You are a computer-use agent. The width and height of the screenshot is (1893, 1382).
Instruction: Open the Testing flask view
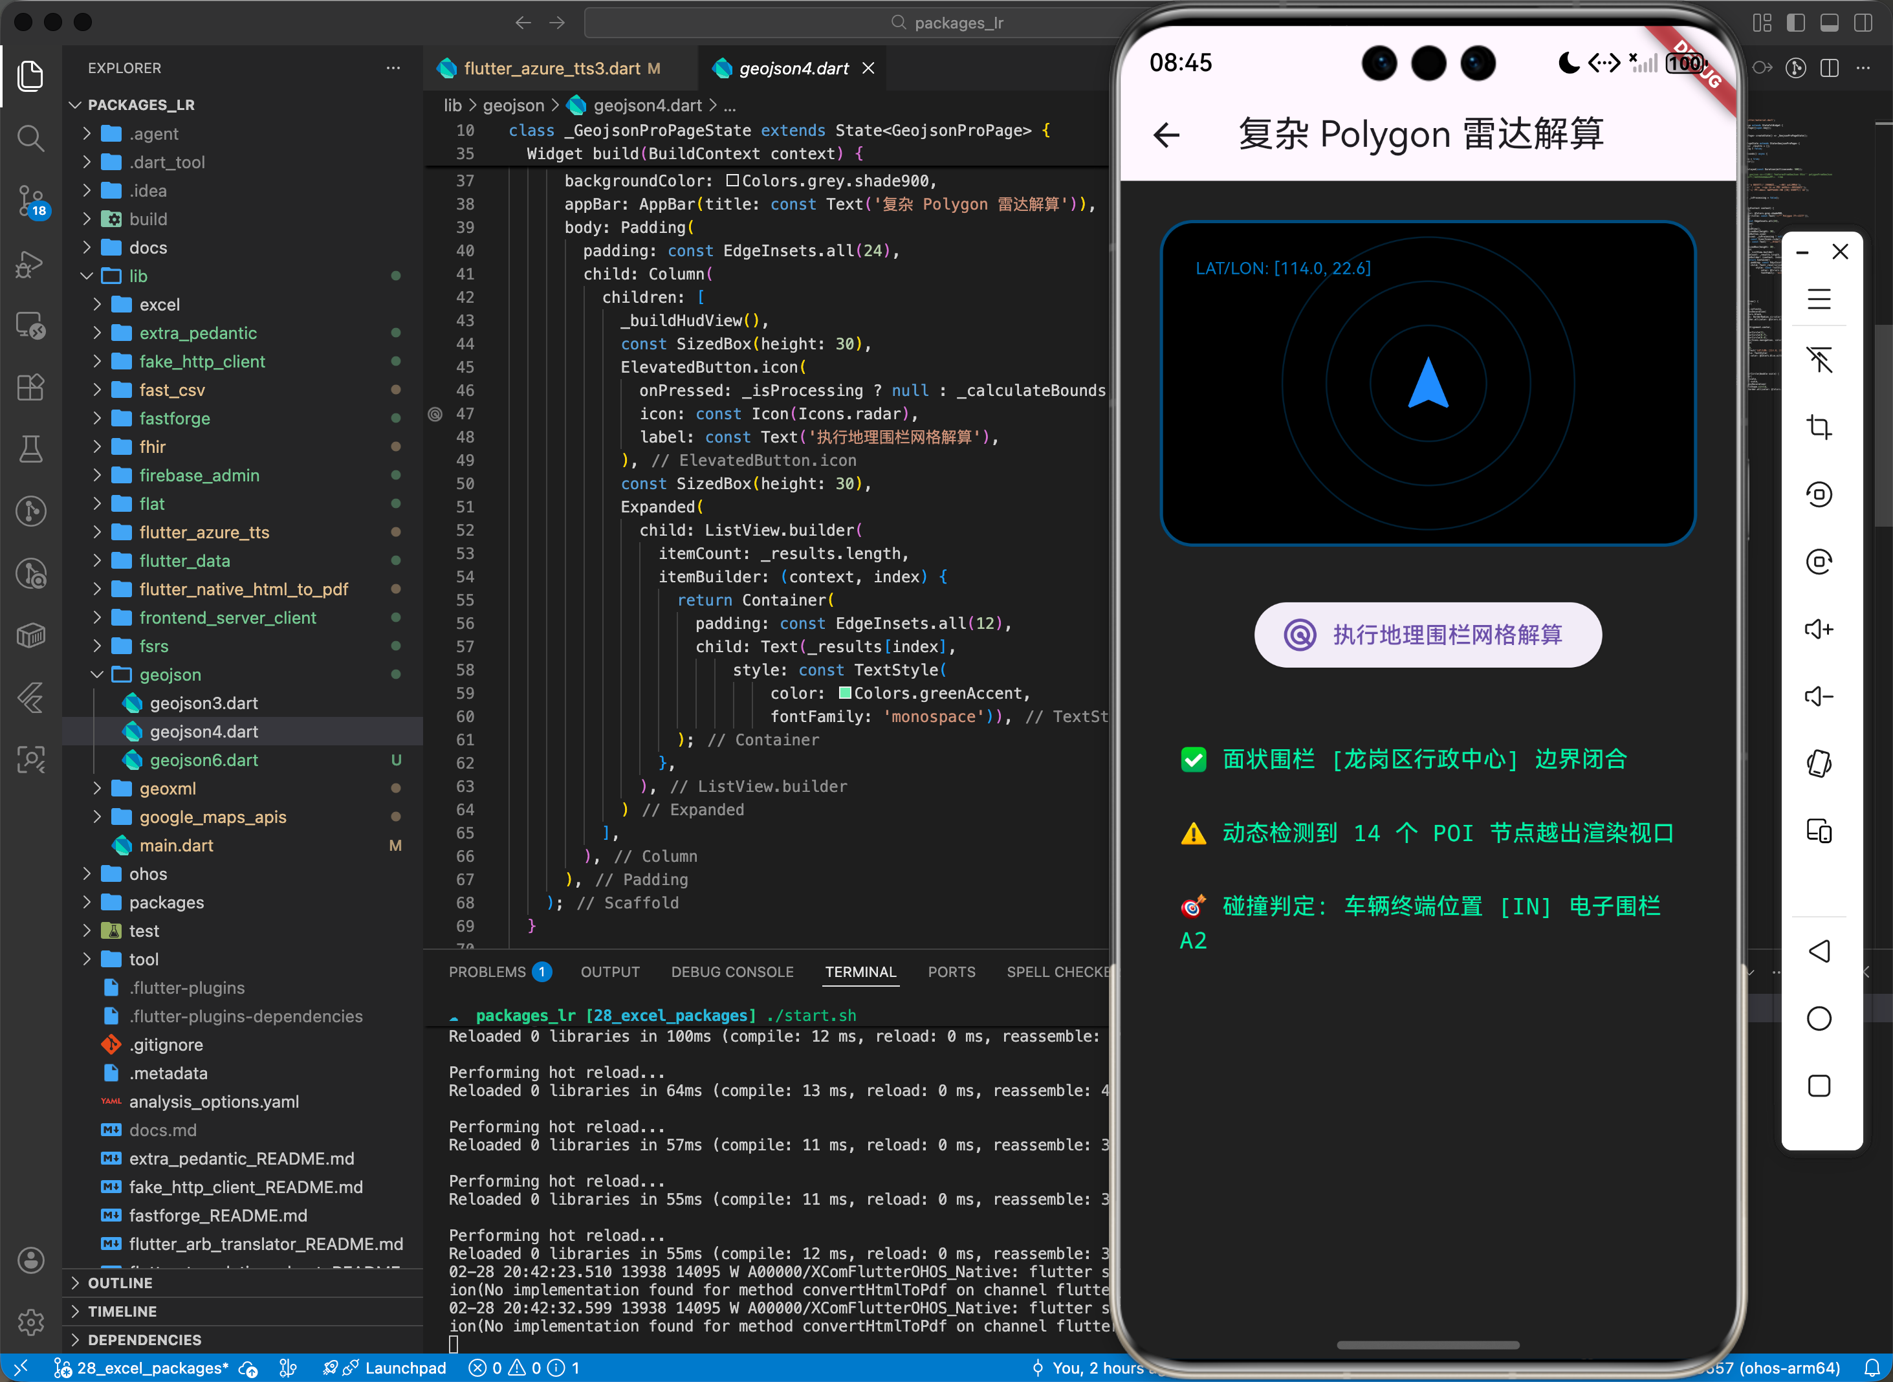31,449
